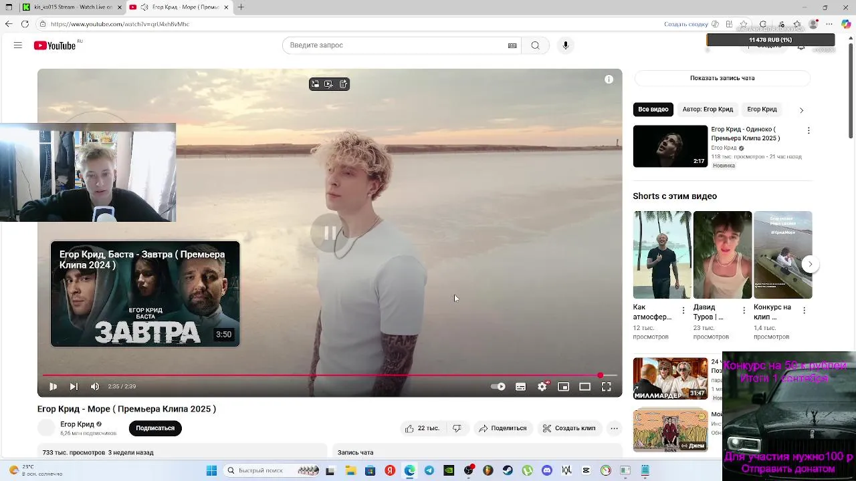Reload the page

pos(25,24)
